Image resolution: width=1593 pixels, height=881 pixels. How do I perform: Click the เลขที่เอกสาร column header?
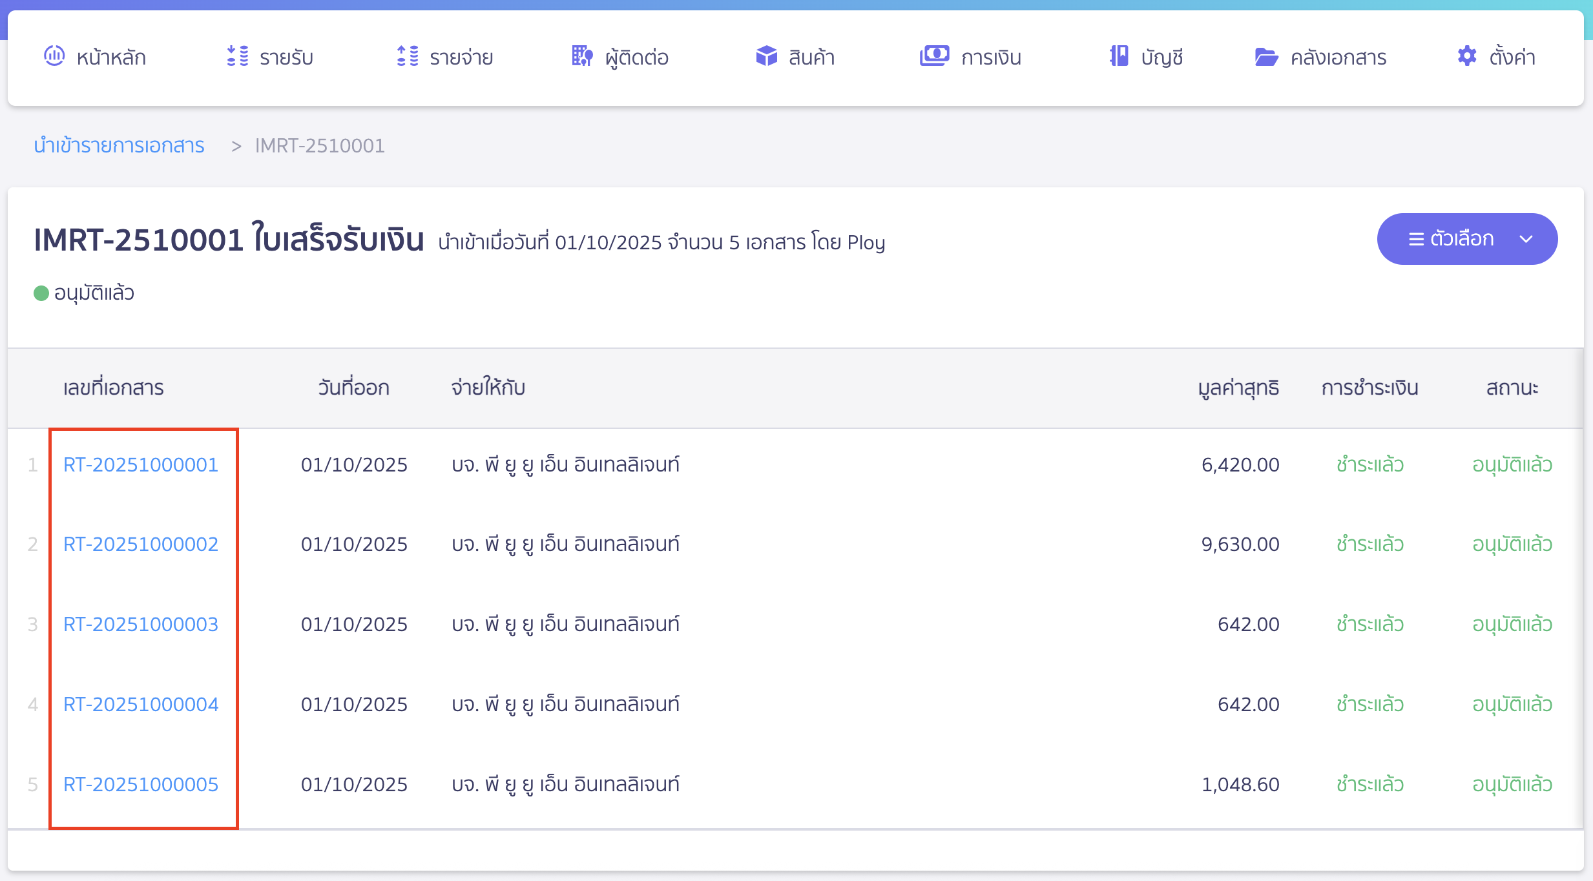pyautogui.click(x=114, y=388)
